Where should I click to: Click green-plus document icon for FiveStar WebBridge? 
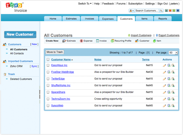[x=169, y=72]
